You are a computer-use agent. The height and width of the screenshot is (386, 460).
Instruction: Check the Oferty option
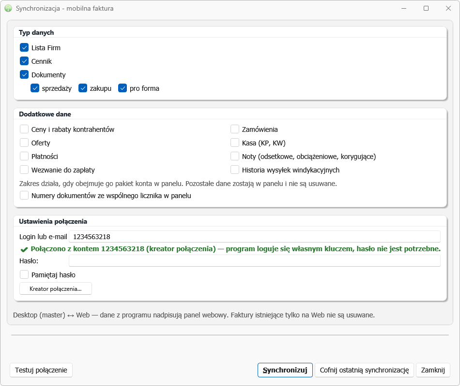(24, 143)
